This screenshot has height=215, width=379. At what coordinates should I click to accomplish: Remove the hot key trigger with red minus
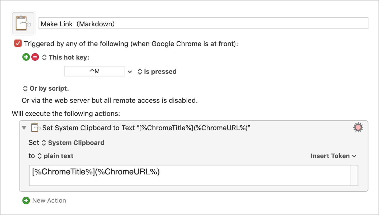point(35,57)
